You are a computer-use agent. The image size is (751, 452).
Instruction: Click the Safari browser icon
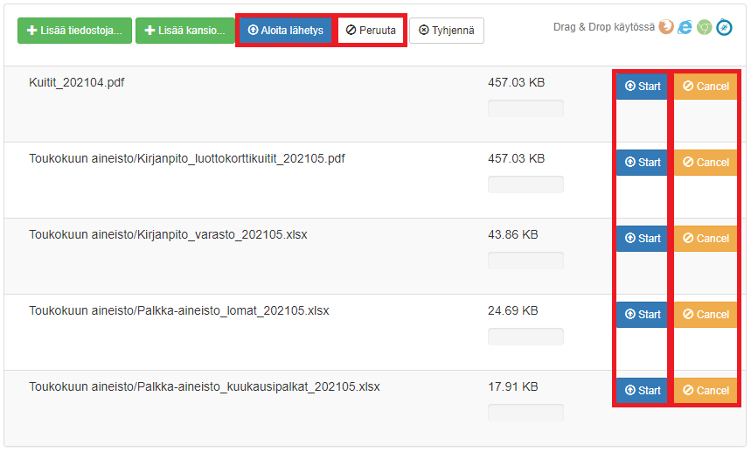click(724, 28)
